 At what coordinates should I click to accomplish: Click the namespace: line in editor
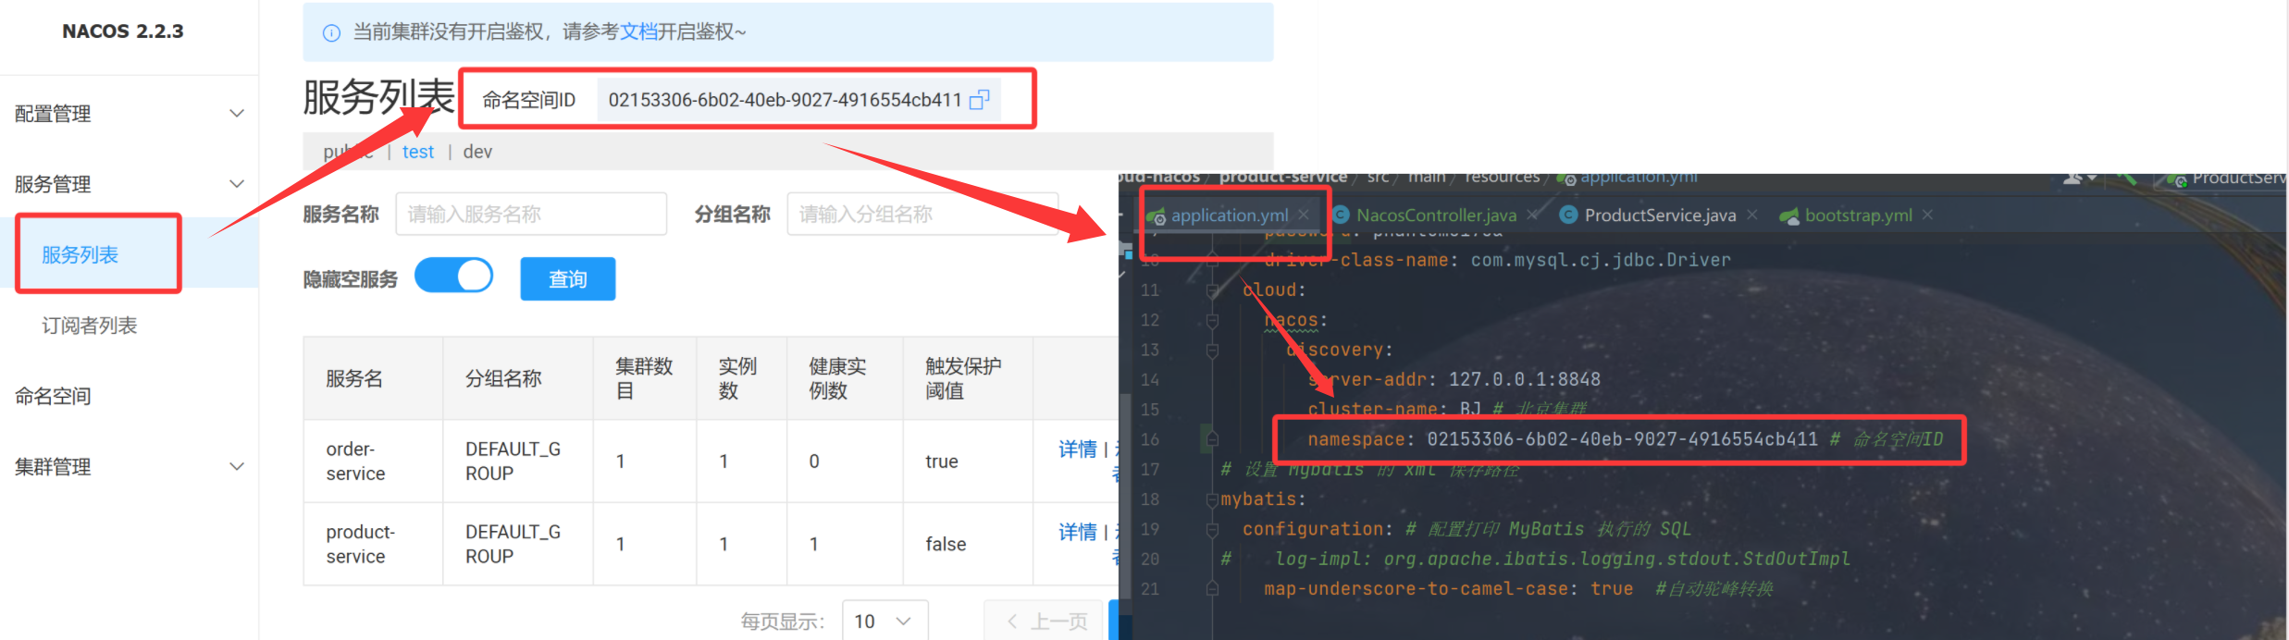click(x=1625, y=439)
